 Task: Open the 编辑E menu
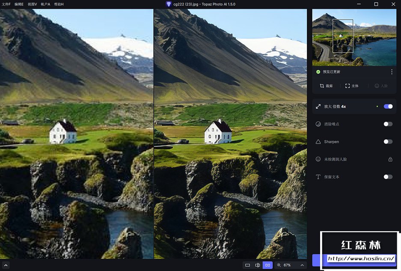click(19, 4)
